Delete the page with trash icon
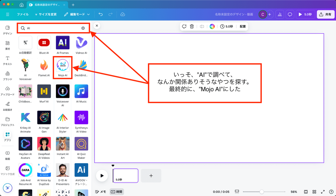 [x=192, y=26]
